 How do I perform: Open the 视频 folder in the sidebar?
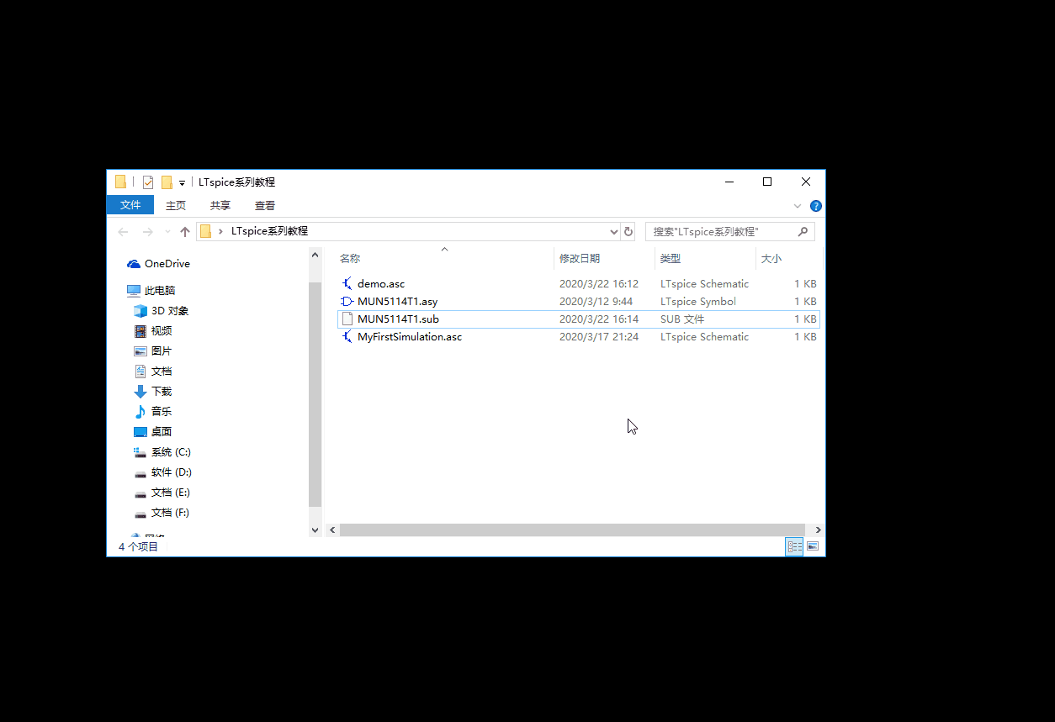pyautogui.click(x=153, y=331)
